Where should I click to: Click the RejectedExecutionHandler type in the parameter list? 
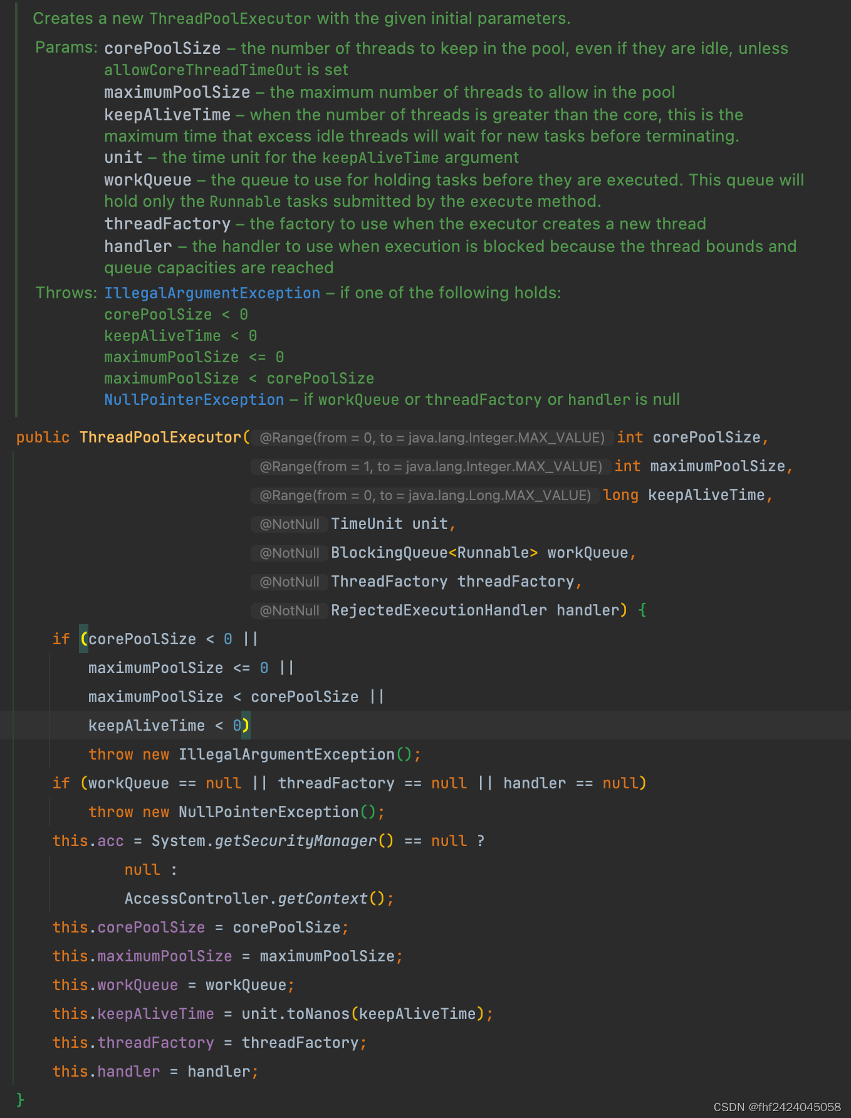click(x=439, y=610)
